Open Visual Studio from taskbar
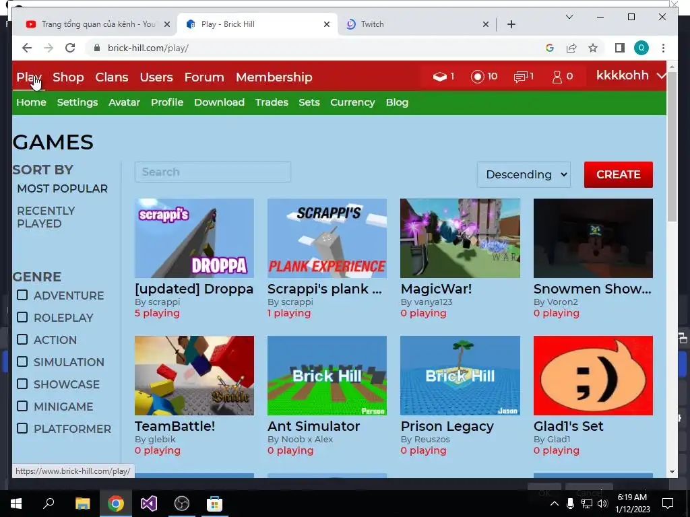Screen dimensions: 690x517 tap(149, 504)
